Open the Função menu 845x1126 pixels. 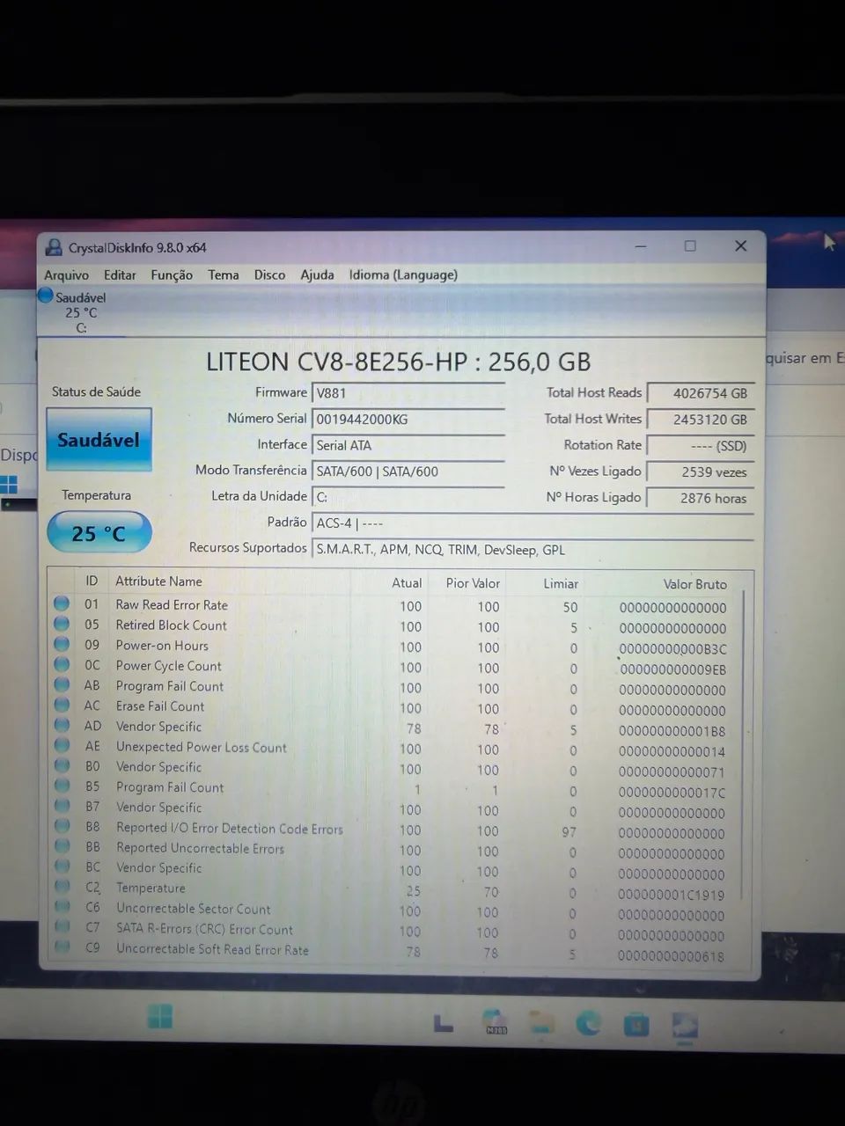(x=172, y=275)
